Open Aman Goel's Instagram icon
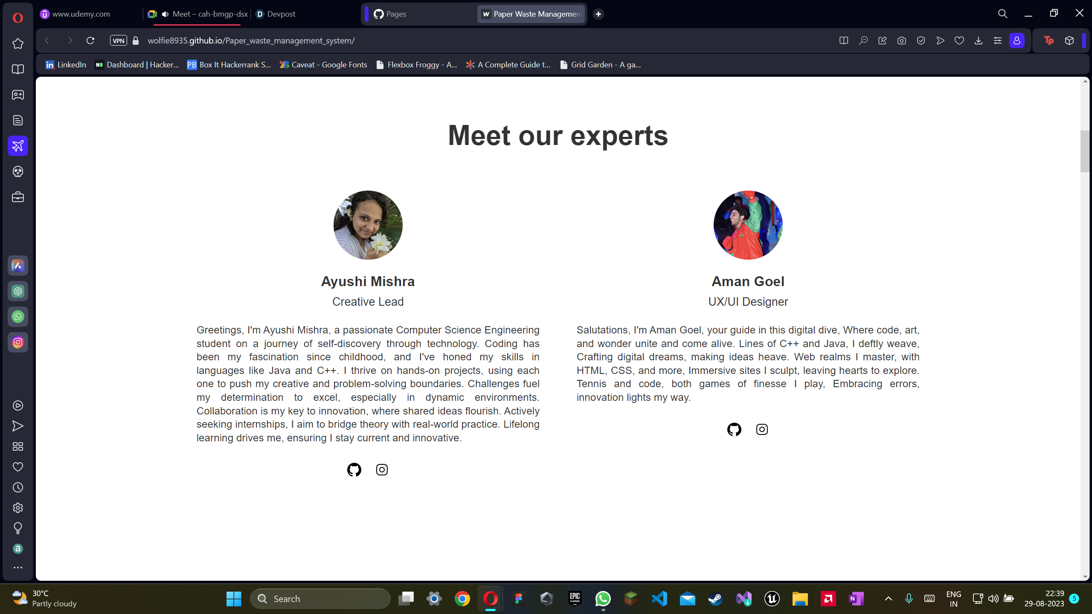Image resolution: width=1092 pixels, height=614 pixels. click(x=762, y=429)
